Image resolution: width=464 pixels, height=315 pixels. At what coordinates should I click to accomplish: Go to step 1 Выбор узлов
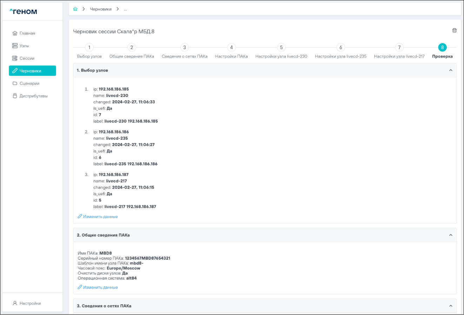point(89,48)
